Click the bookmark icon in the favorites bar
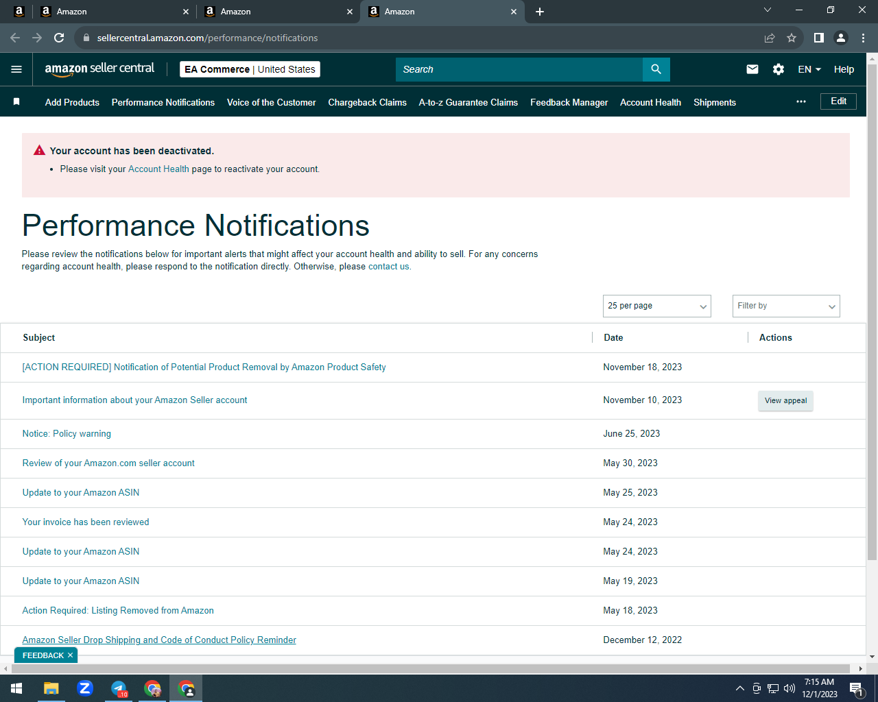Viewport: 878px width, 702px height. [16, 101]
